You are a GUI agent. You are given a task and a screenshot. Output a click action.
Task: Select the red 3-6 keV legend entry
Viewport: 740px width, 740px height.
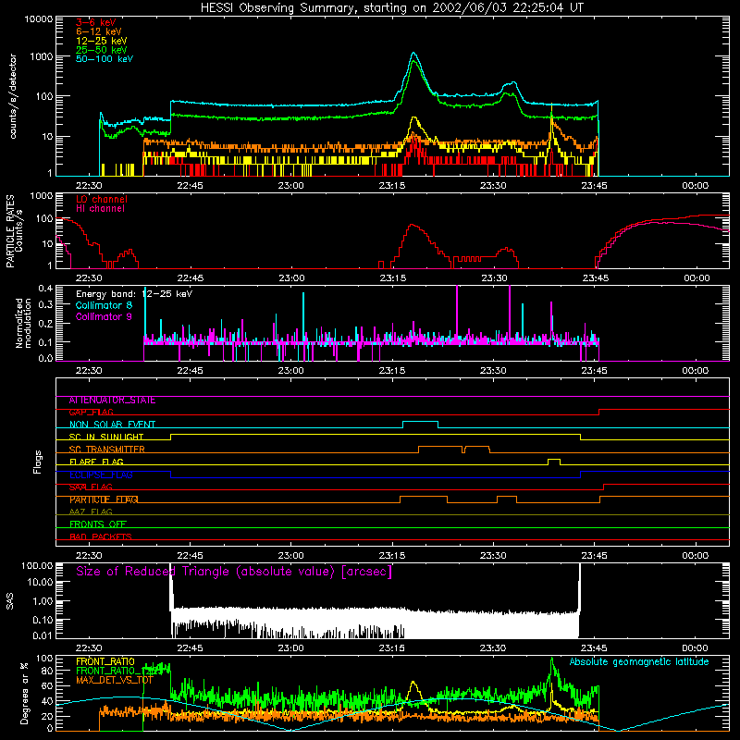pos(96,22)
